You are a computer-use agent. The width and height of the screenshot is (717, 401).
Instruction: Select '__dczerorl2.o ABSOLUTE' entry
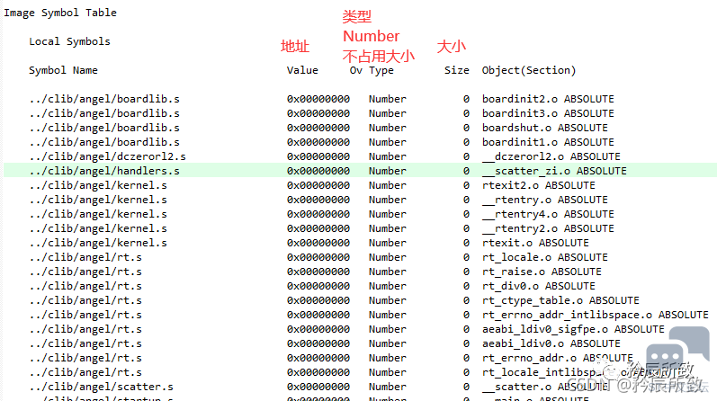[x=551, y=156]
